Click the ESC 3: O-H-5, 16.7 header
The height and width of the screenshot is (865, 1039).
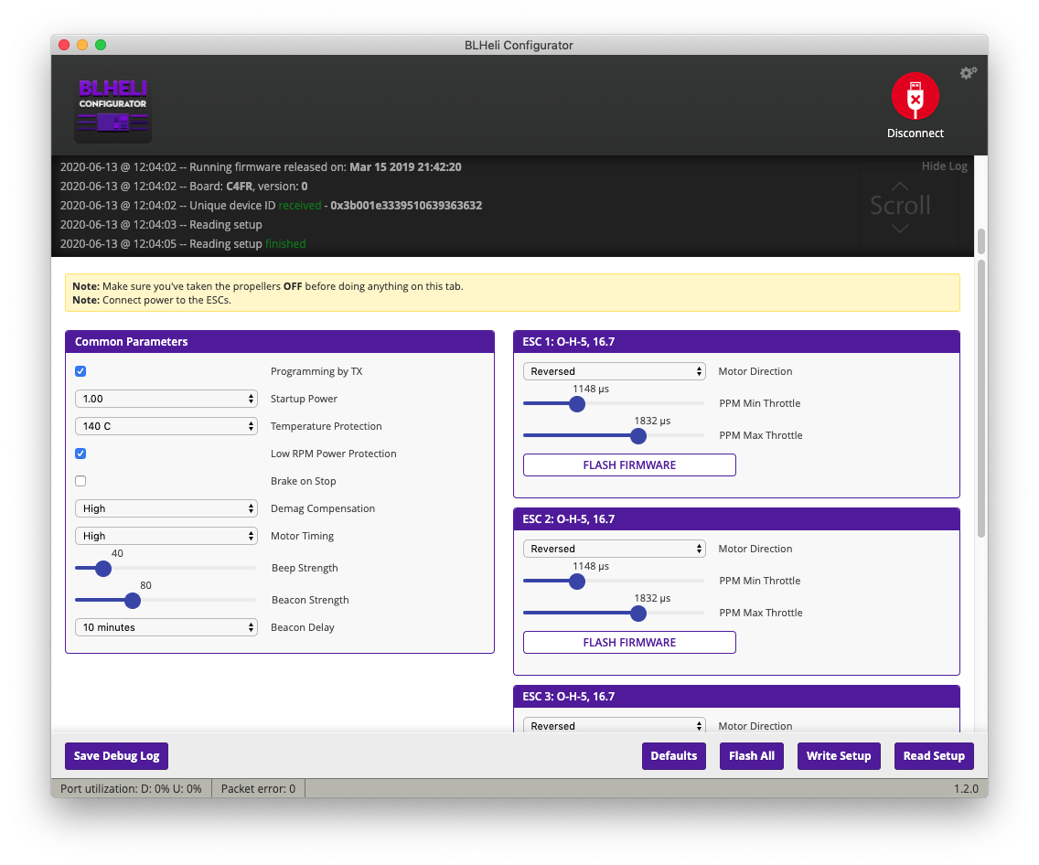point(737,697)
